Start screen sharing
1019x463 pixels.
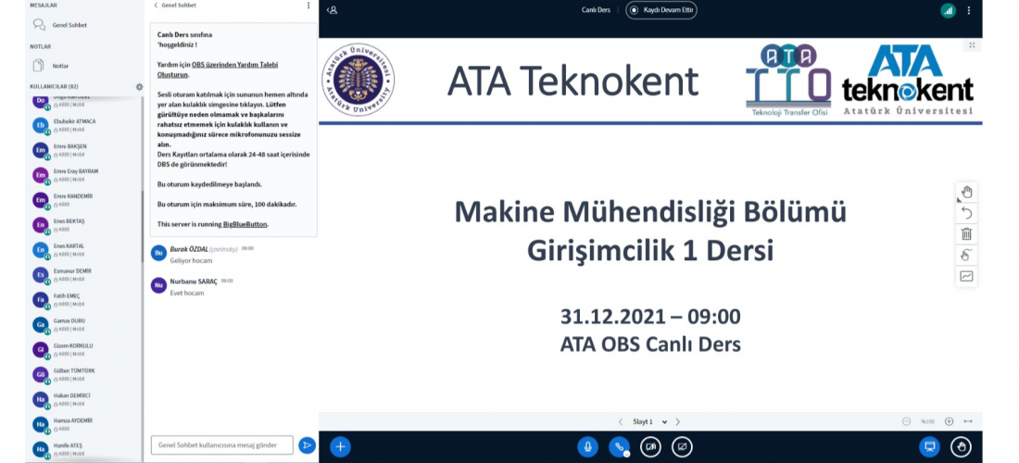(x=682, y=446)
